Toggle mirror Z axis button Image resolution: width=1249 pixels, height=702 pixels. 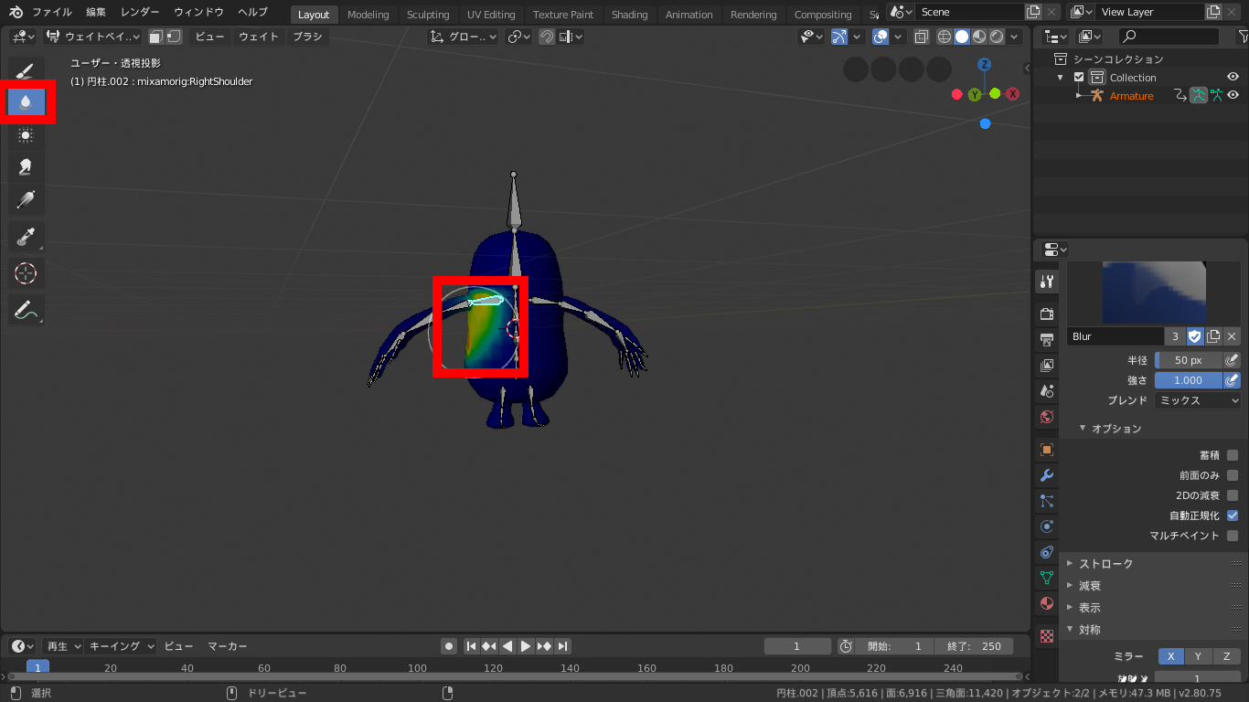click(1225, 656)
